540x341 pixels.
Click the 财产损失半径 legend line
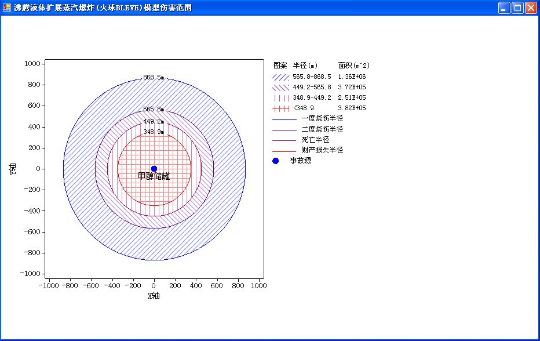coord(284,151)
